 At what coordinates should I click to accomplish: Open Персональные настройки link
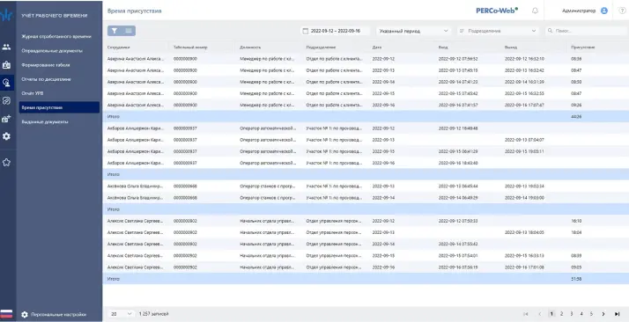[x=58, y=314]
